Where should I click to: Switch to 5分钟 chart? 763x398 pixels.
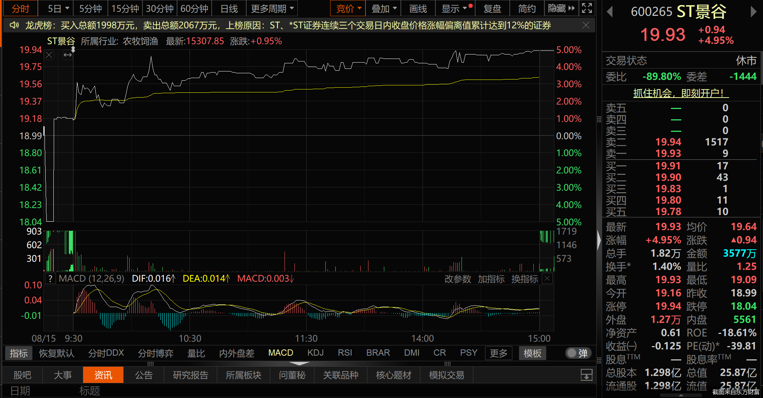[91, 8]
